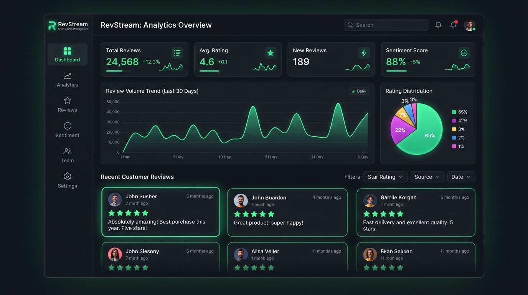This screenshot has width=528, height=295.
Task: Click the bell with red badge
Action: click(x=453, y=25)
